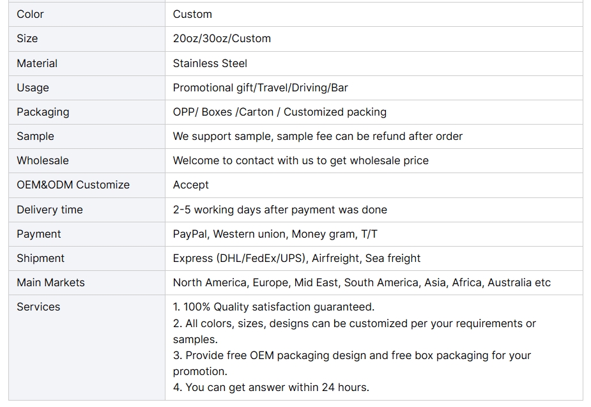
Task: Click the 20oz/30oz/Custom size value
Action: click(x=222, y=38)
